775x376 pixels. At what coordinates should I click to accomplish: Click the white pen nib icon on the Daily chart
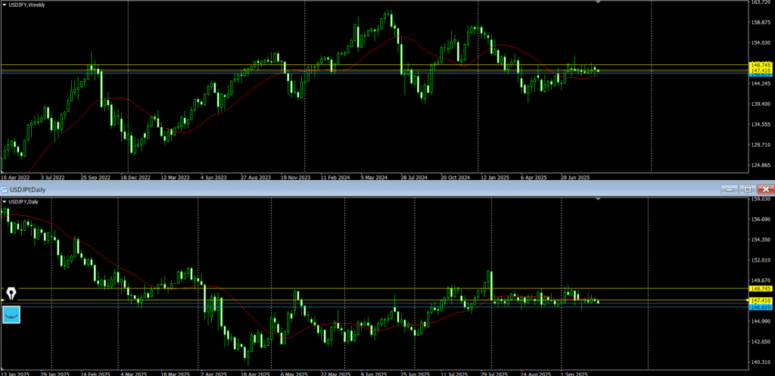pos(11,292)
